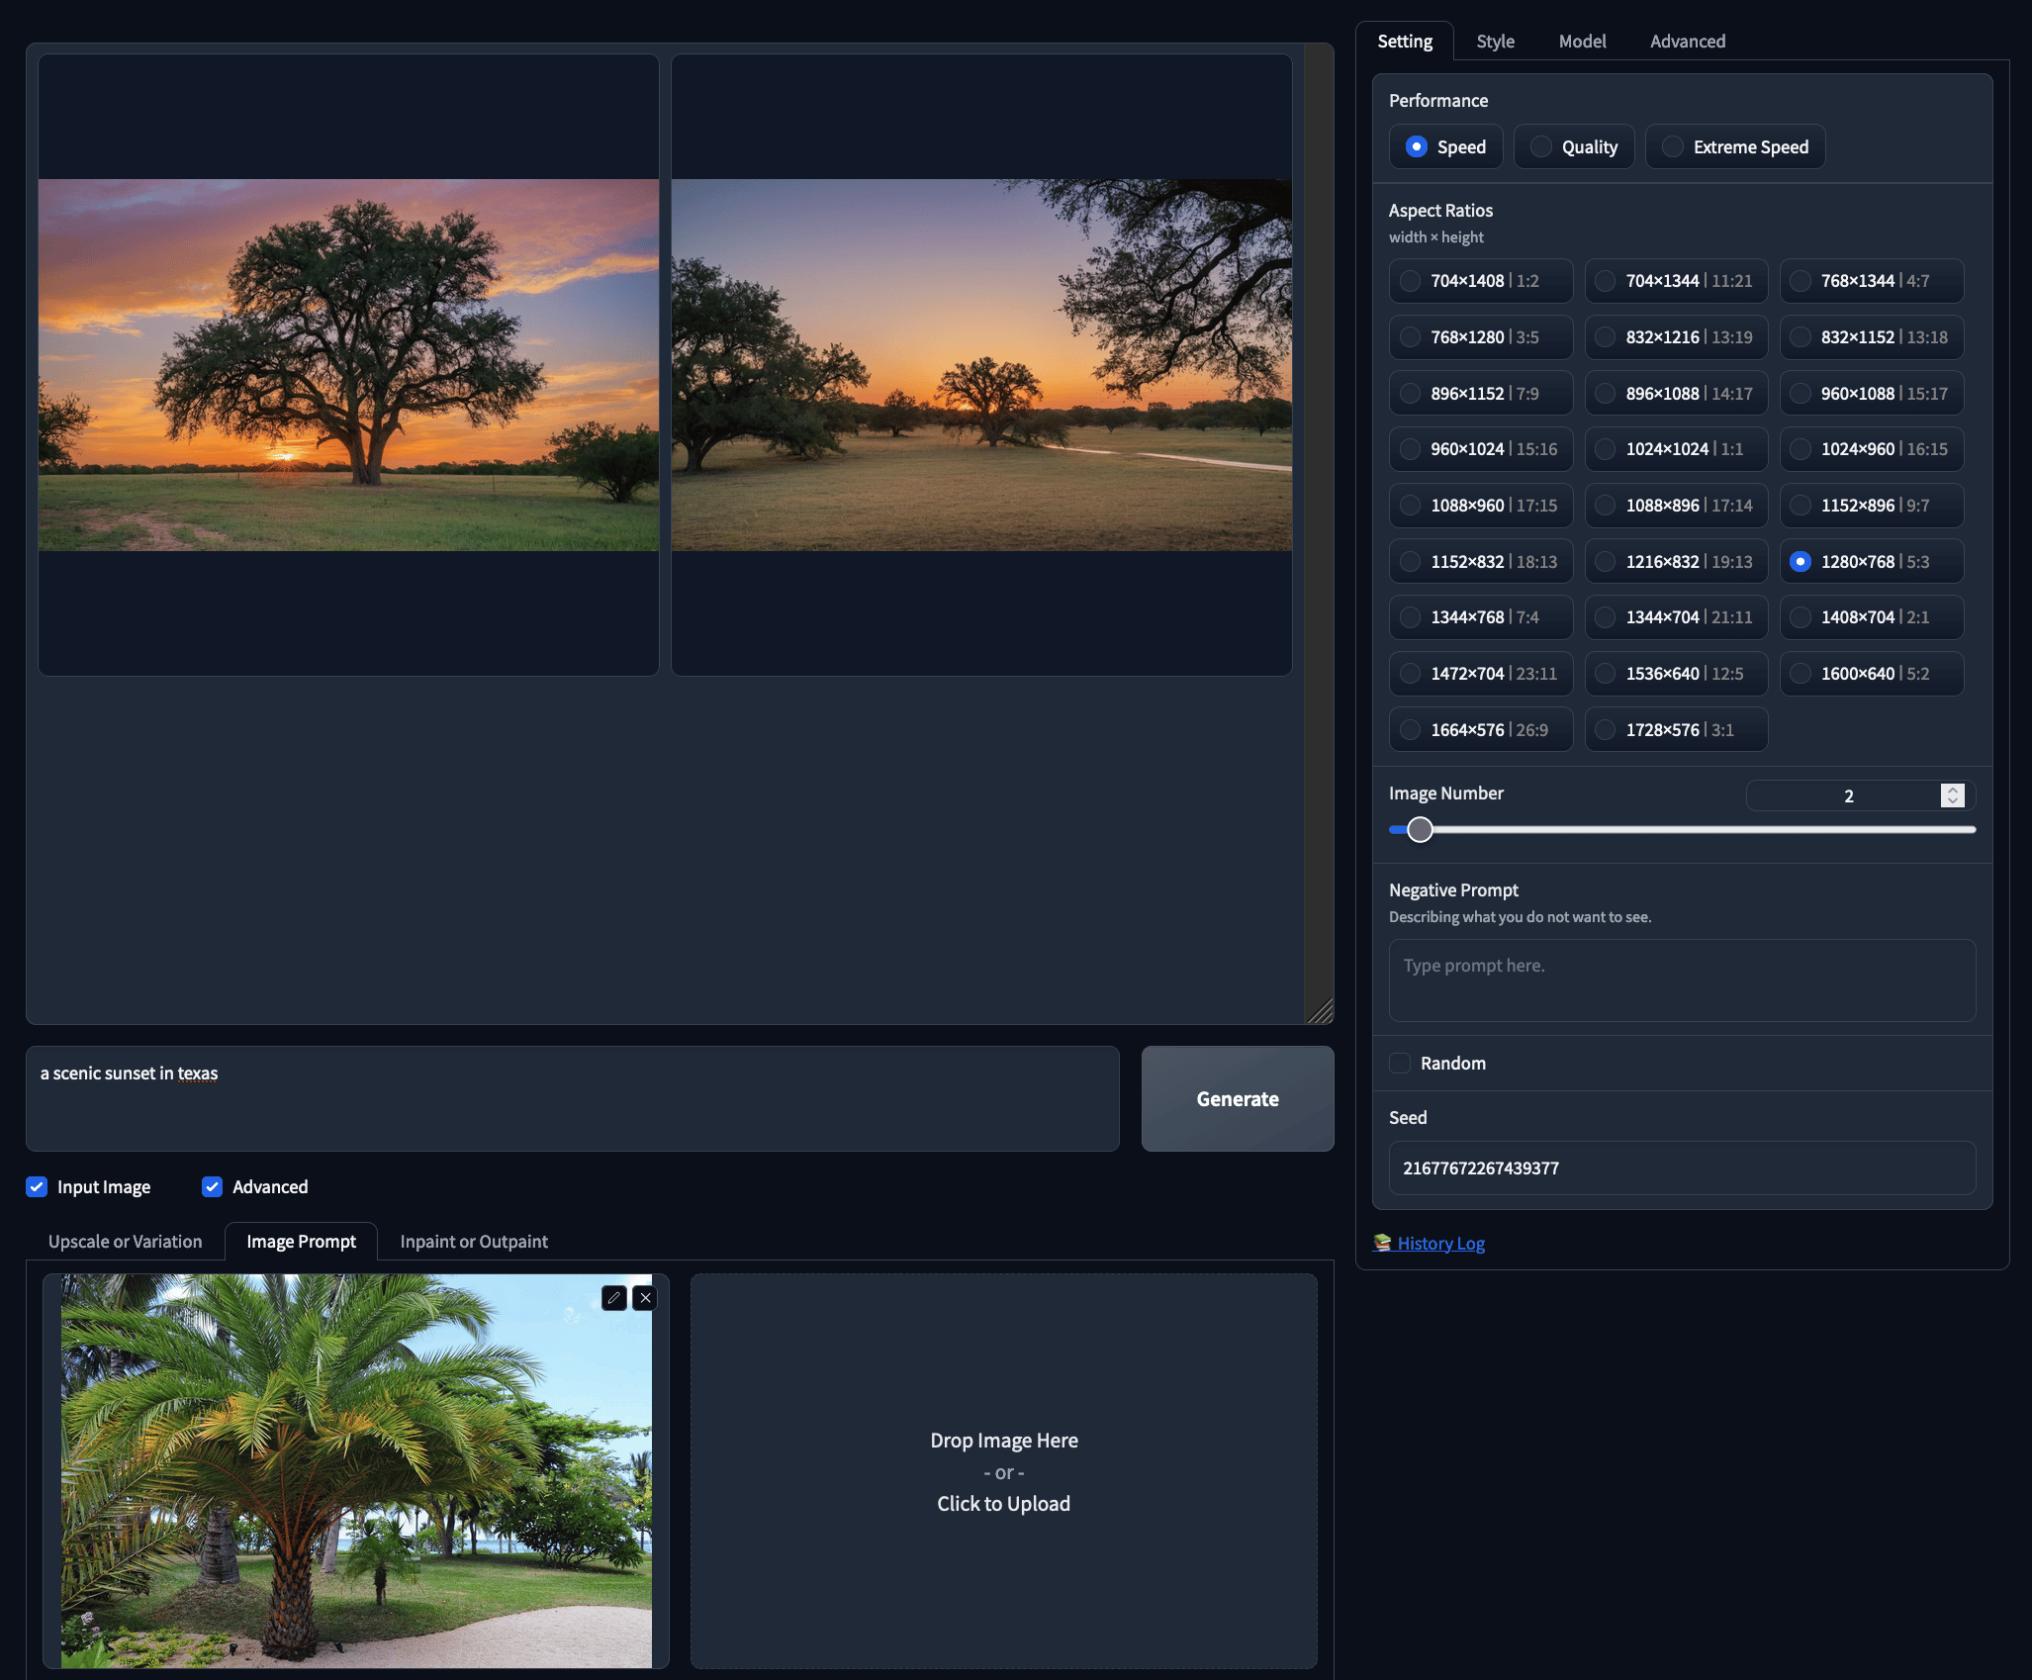2032x1680 pixels.
Task: Select the Quality performance option
Action: (1574, 146)
